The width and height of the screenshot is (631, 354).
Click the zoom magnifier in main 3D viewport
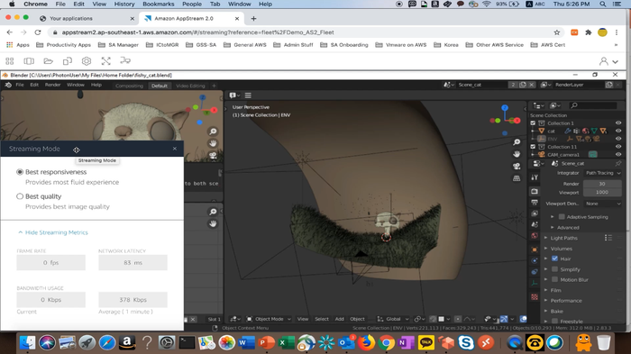click(x=517, y=142)
